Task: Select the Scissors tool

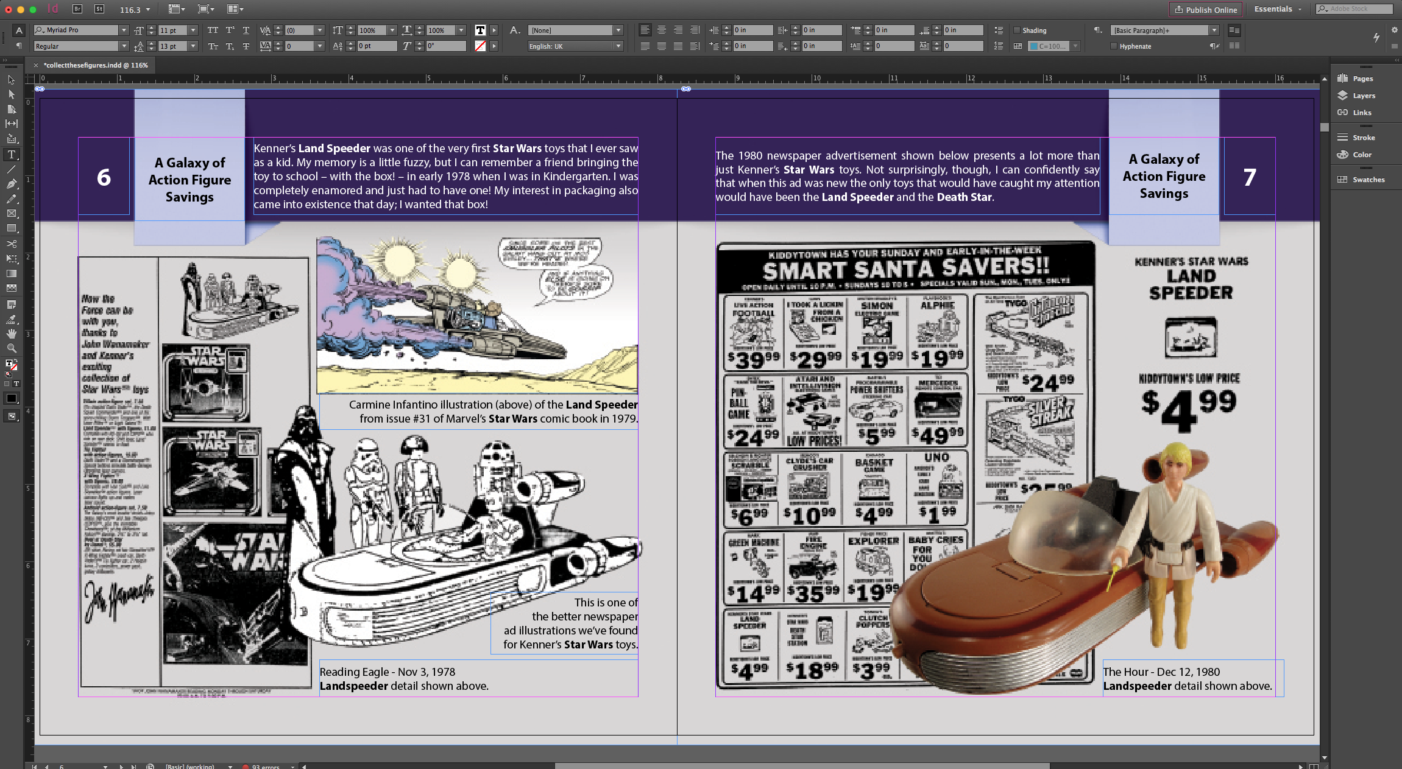Action: click(x=11, y=244)
